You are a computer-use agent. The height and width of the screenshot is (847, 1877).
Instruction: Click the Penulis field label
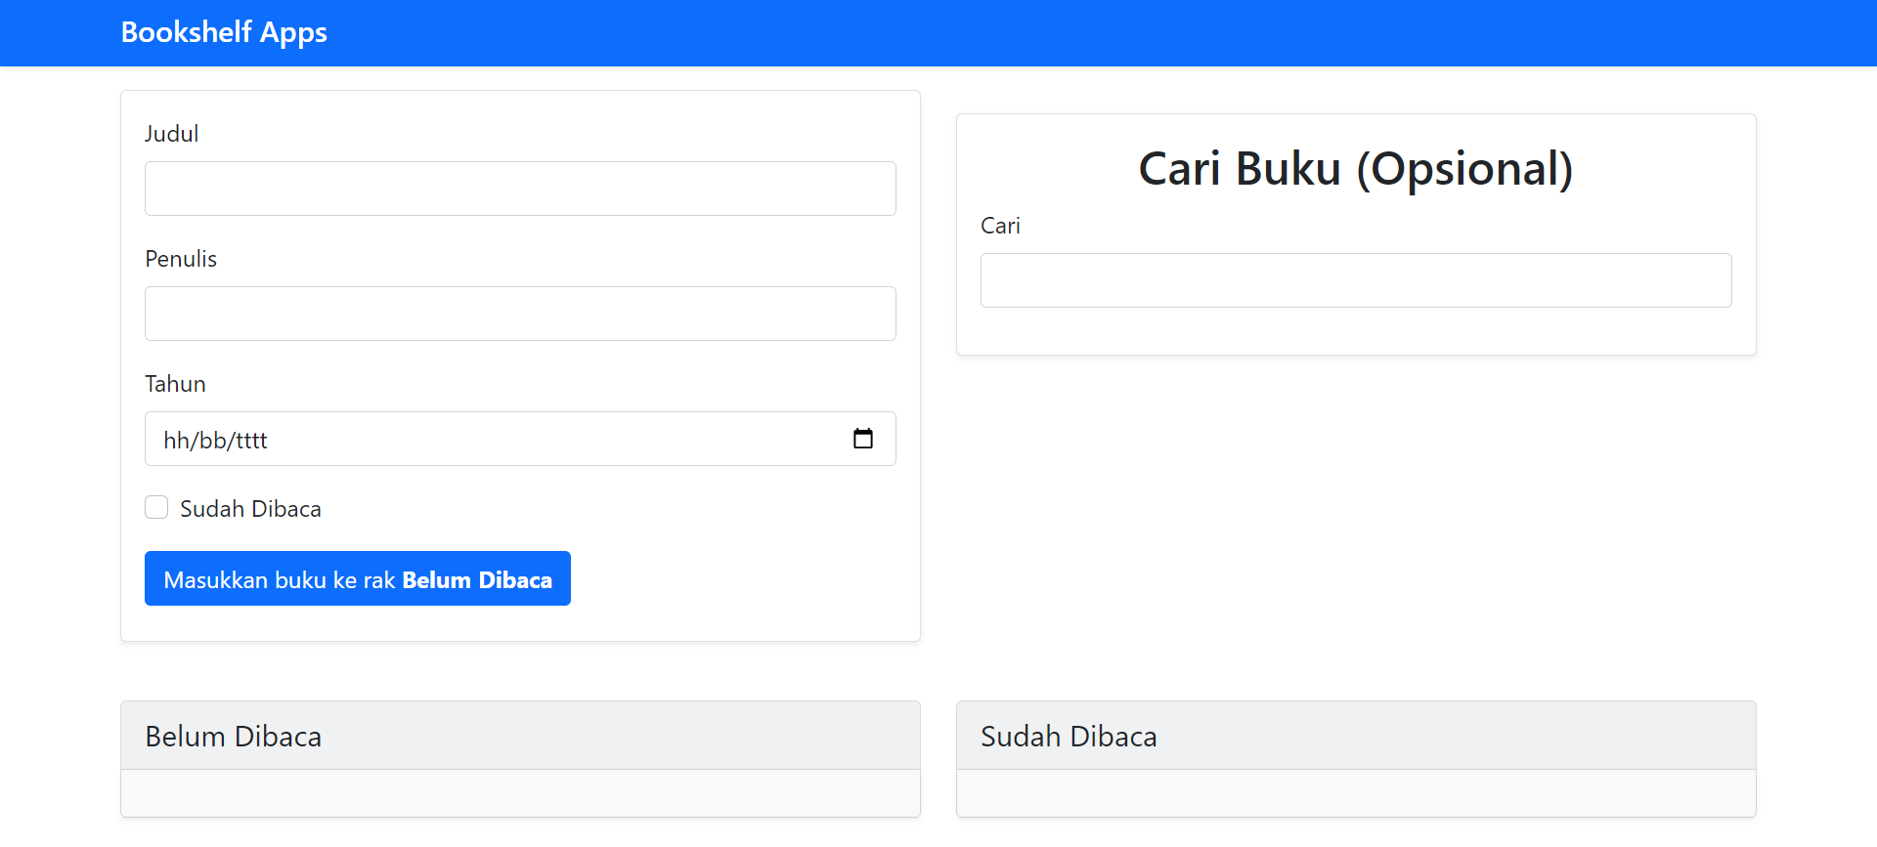click(x=181, y=259)
